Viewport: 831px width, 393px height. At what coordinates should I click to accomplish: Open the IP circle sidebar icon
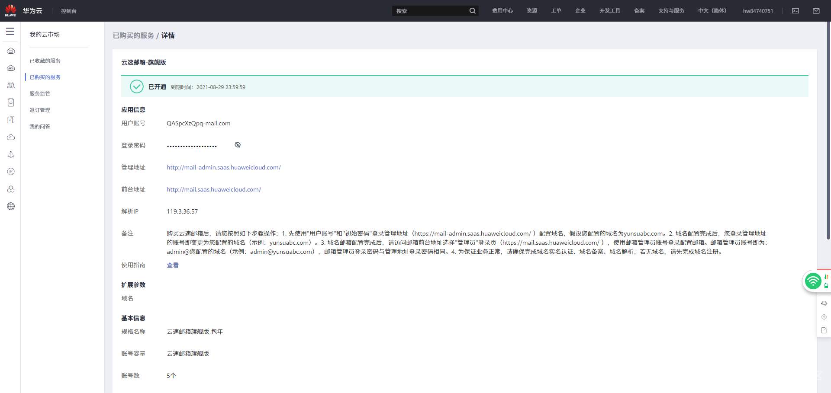click(x=11, y=172)
